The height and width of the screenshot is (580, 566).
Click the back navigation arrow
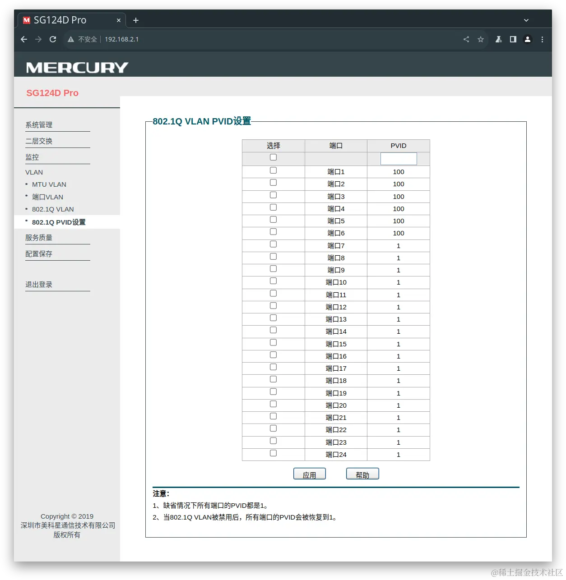tap(23, 39)
